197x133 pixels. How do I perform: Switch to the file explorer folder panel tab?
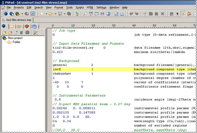tap(12, 27)
